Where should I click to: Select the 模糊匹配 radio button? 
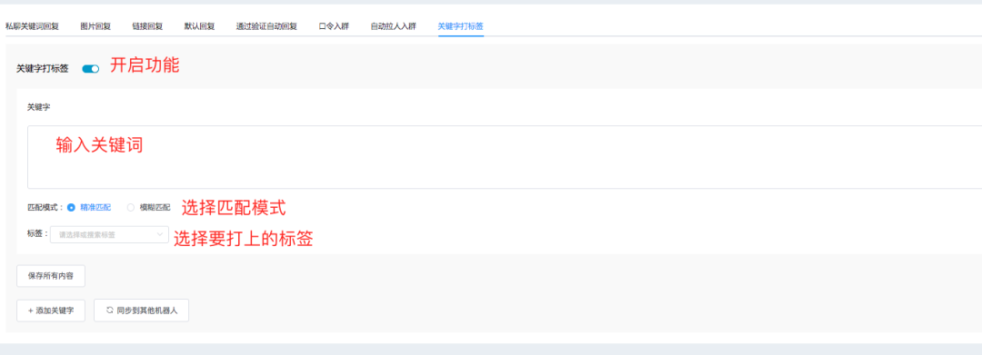pos(131,207)
